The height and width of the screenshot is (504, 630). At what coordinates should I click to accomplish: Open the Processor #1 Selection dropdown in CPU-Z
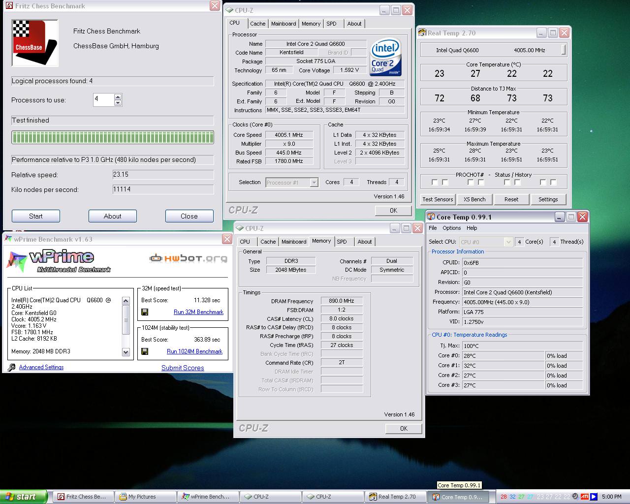click(x=314, y=183)
